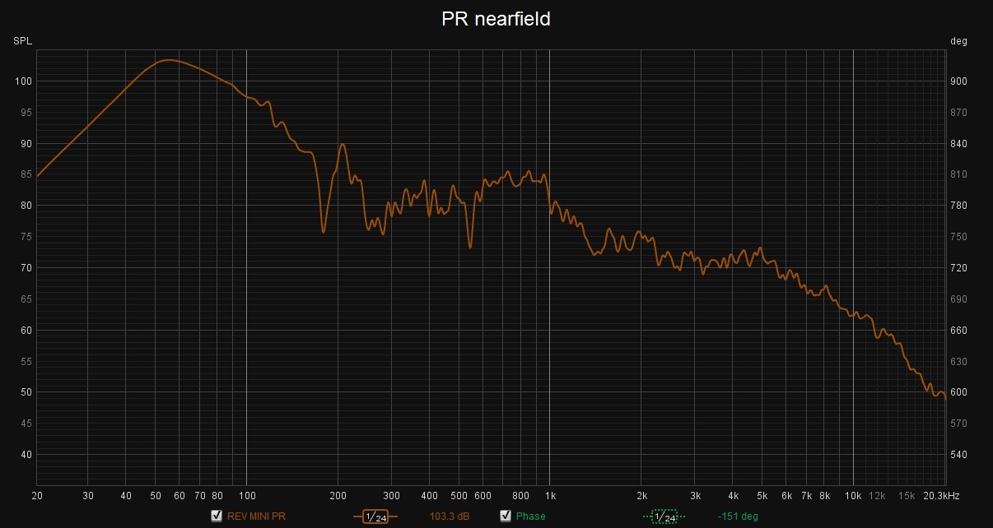Click the 720 tick on the phase deg axis

click(959, 268)
